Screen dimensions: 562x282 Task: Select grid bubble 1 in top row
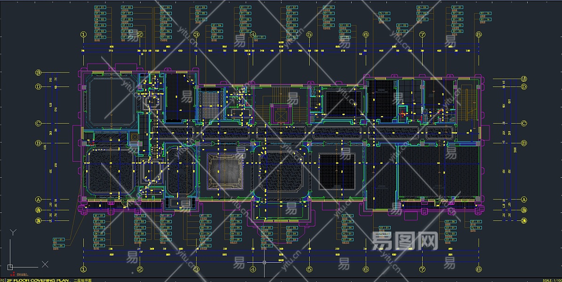click(x=83, y=35)
